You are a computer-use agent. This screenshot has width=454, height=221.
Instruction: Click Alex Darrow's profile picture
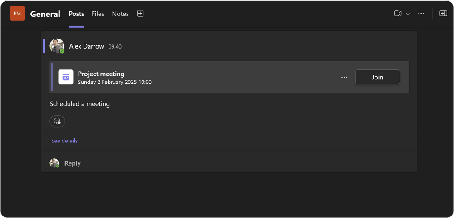57,46
